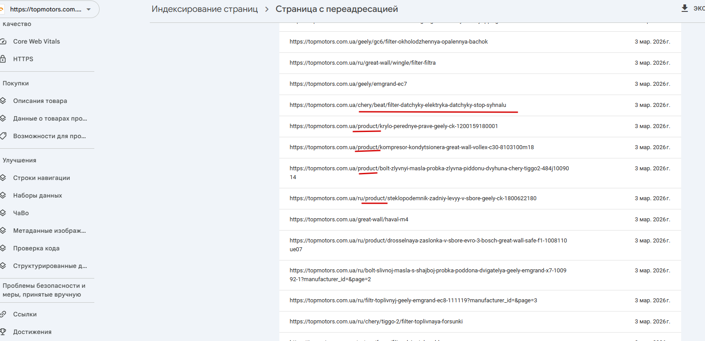The height and width of the screenshot is (341, 705).
Task: Click the Данные о товарах про... icon
Action: point(3,118)
